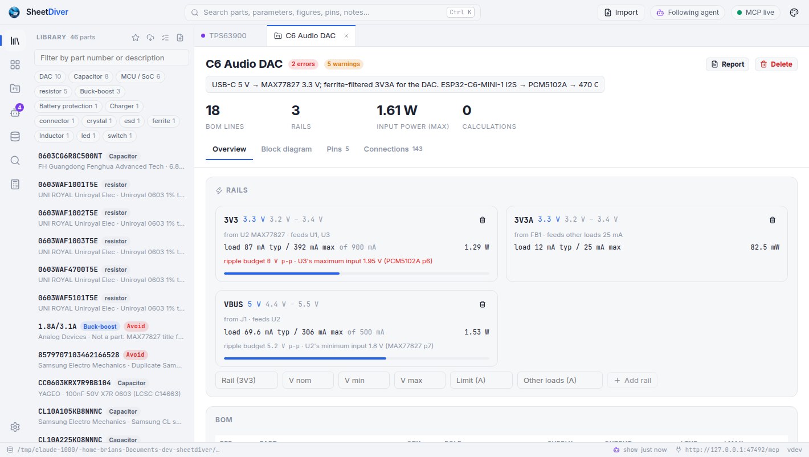Image resolution: width=809 pixels, height=457 pixels.
Task: Click the VBUS rail load progress bar
Action: point(357,358)
